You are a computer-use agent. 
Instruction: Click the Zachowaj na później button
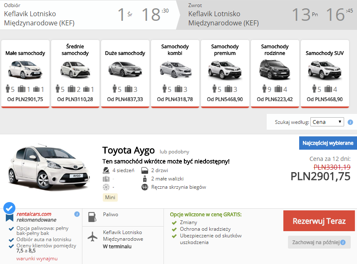pyautogui.click(x=319, y=242)
